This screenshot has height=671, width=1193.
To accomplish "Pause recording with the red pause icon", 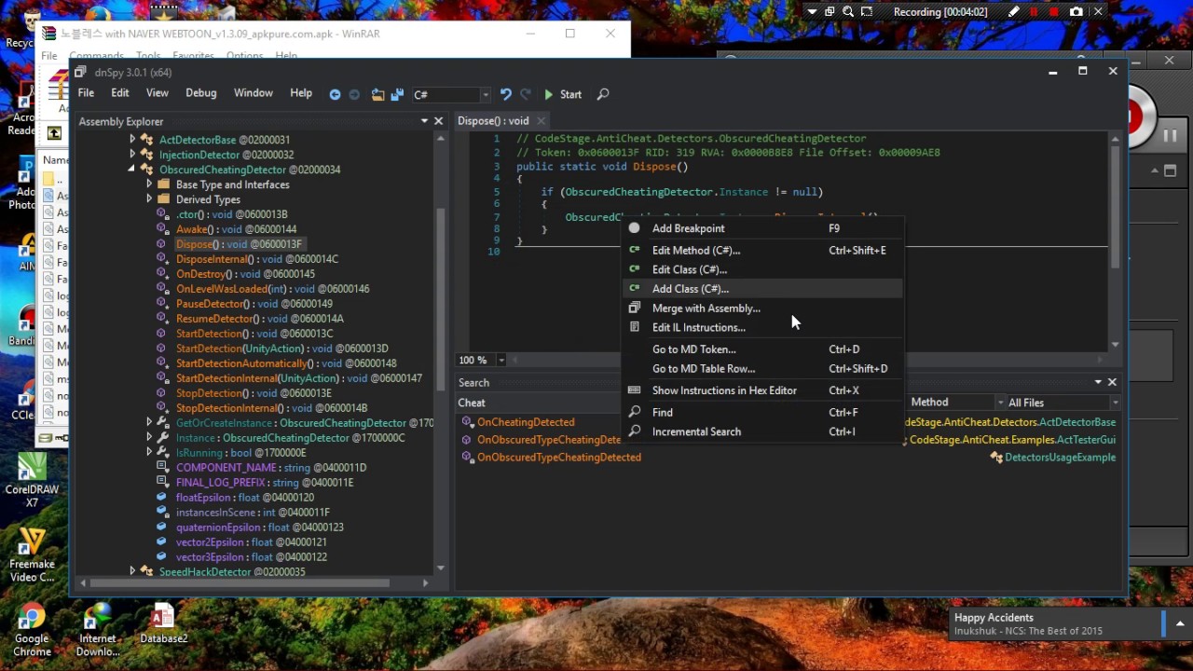I will pyautogui.click(x=1034, y=12).
